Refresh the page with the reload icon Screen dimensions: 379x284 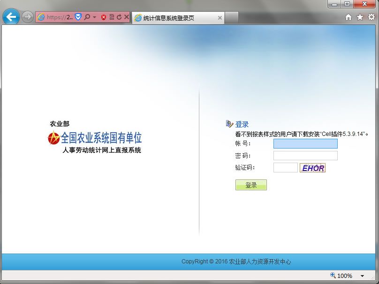[x=119, y=17]
